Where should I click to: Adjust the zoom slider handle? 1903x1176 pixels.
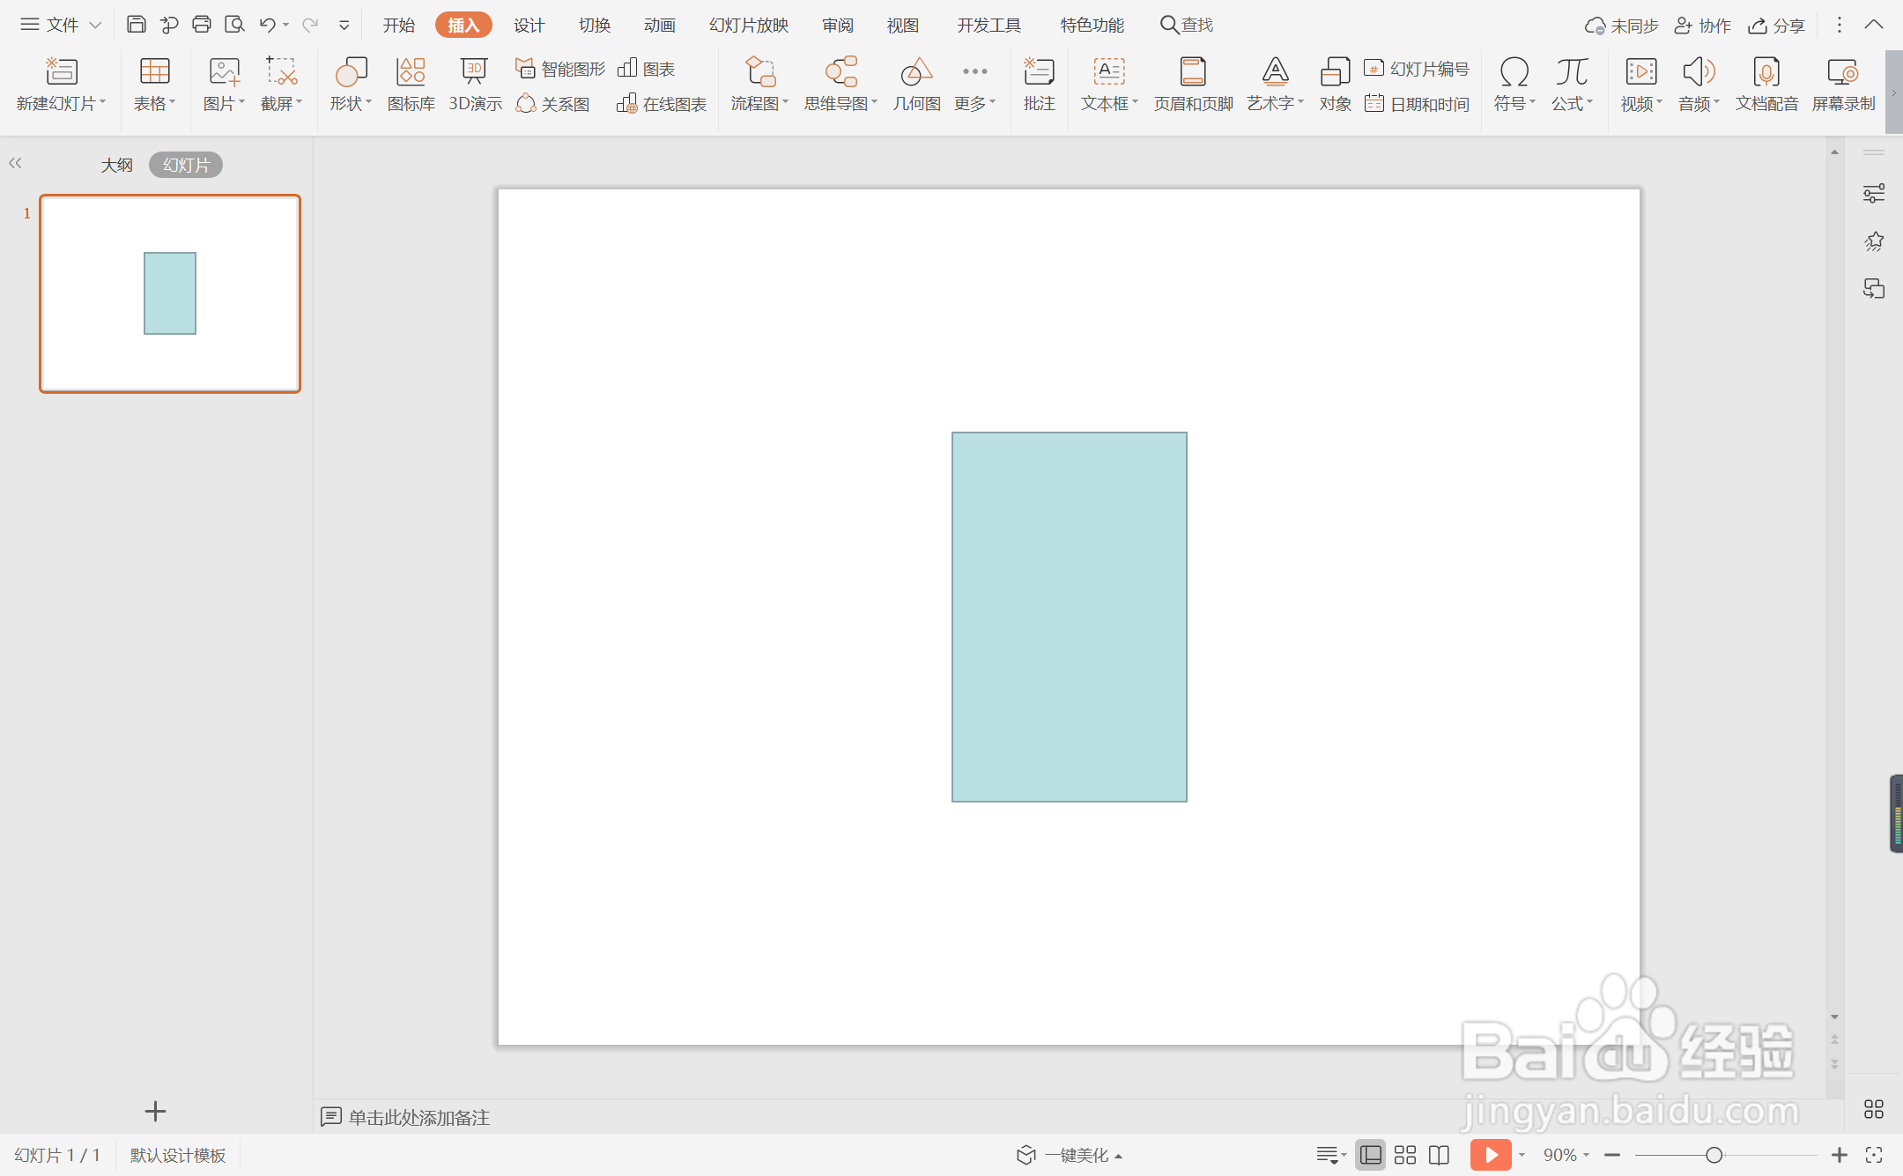[x=1714, y=1155]
